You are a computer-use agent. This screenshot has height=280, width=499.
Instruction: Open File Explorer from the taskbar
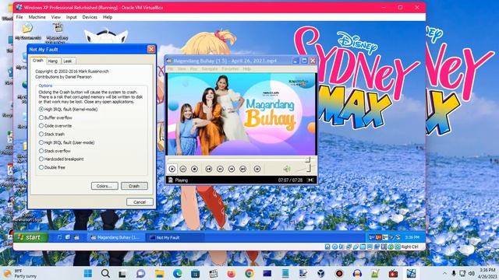[x=159, y=273]
